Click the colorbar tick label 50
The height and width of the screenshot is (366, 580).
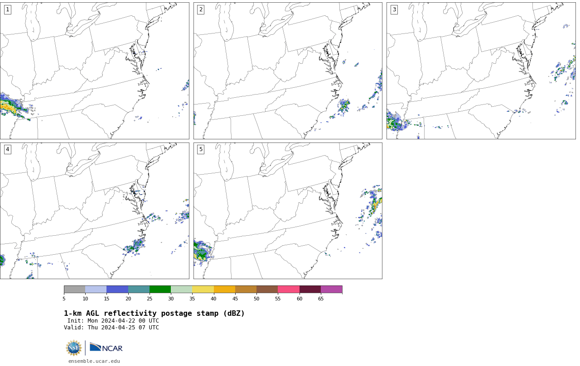256,299
